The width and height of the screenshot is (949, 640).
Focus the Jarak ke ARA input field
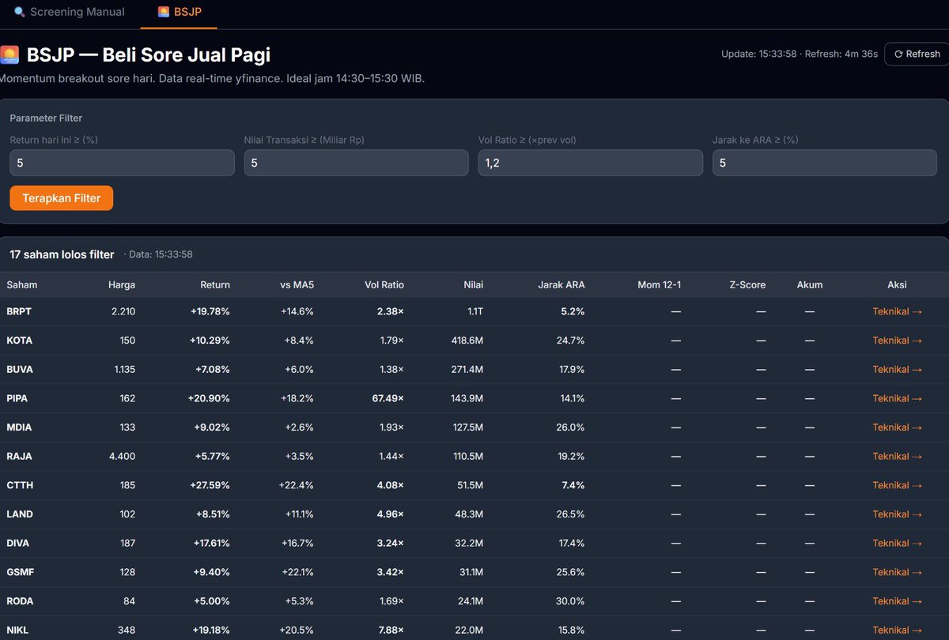[x=825, y=163]
